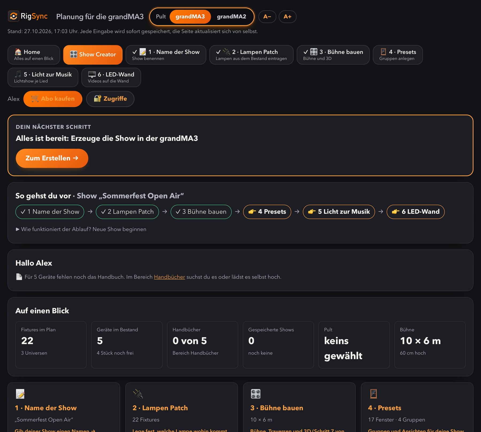Click window icon in Presets card
Image resolution: width=481 pixels, height=432 pixels.
click(373, 394)
